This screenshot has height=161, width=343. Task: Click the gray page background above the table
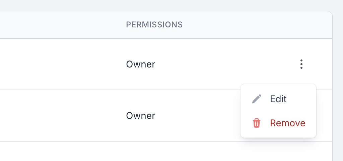[166, 5]
